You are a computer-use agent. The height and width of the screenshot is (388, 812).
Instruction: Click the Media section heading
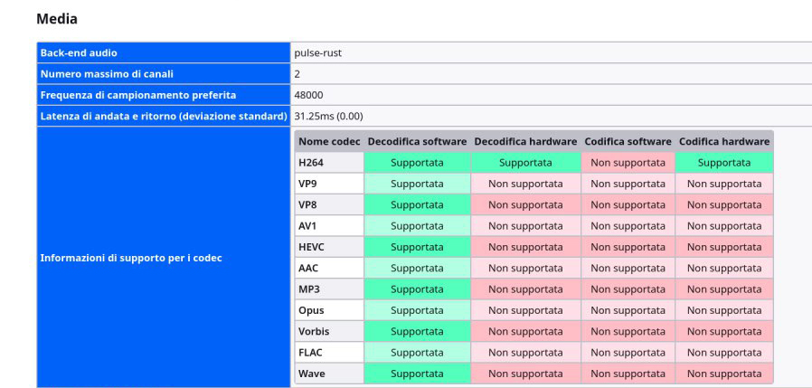pyautogui.click(x=57, y=19)
